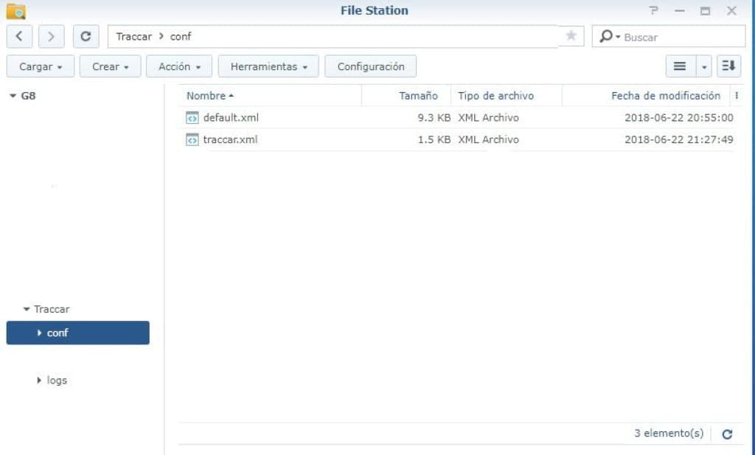The width and height of the screenshot is (755, 455).
Task: Open help question mark icon
Action: [653, 10]
